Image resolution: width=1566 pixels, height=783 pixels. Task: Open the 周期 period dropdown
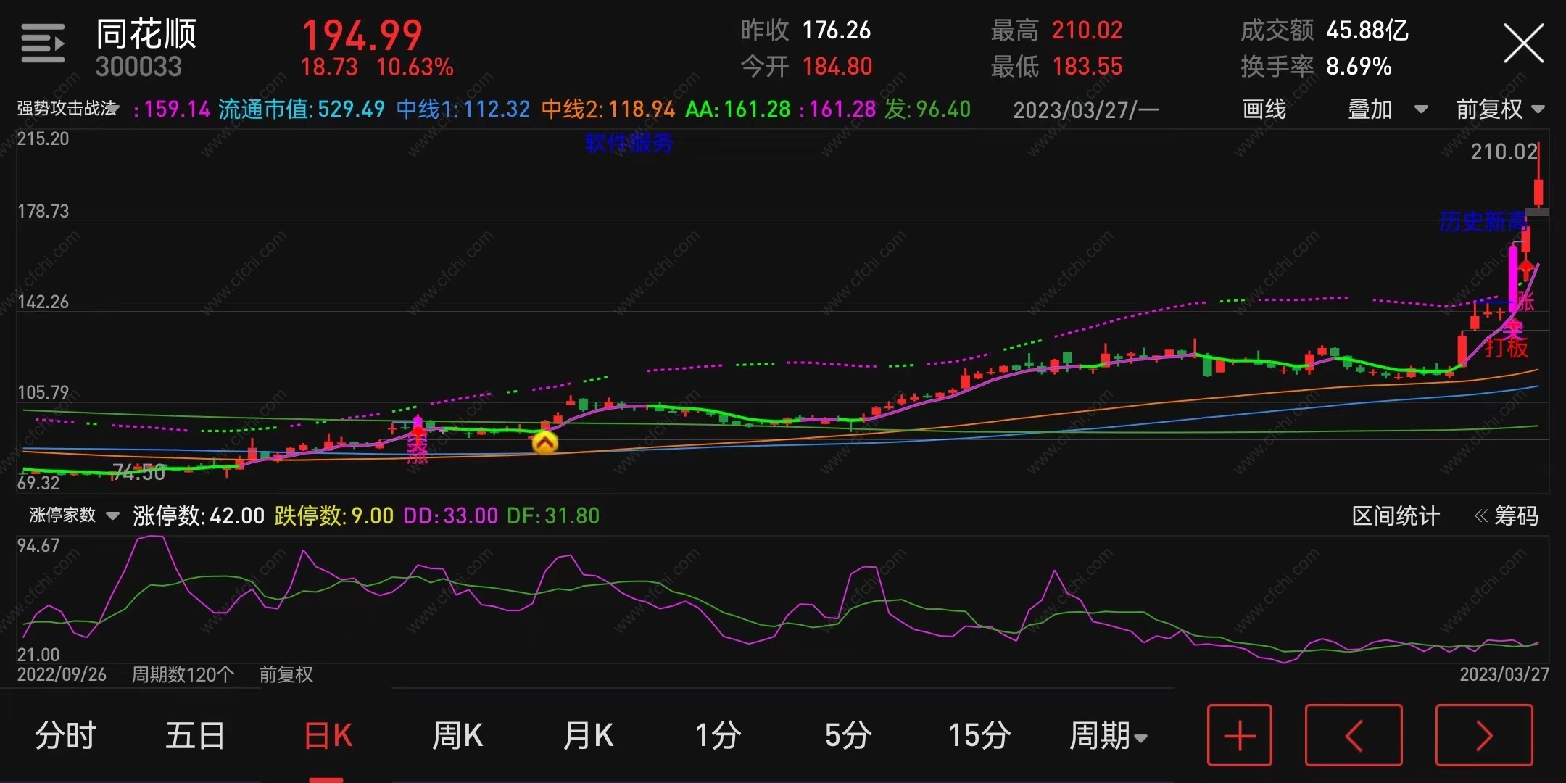[1108, 735]
